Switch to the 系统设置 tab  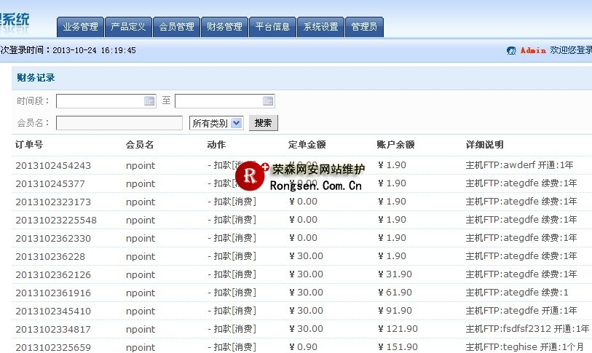click(x=320, y=27)
